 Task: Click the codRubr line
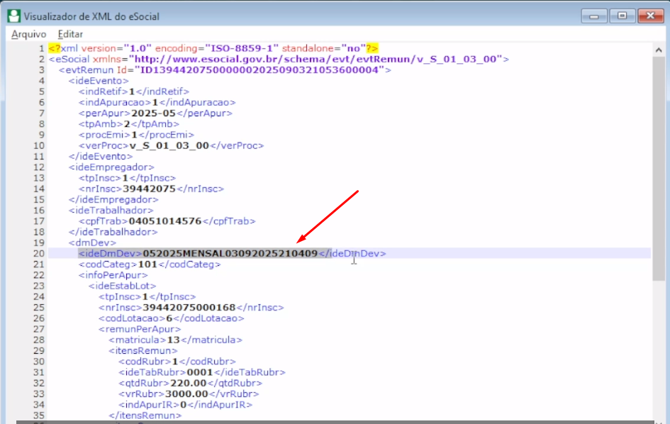(177, 362)
